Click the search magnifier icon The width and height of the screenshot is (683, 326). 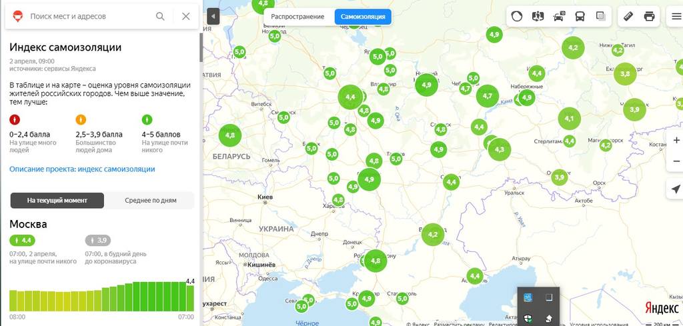point(160,17)
